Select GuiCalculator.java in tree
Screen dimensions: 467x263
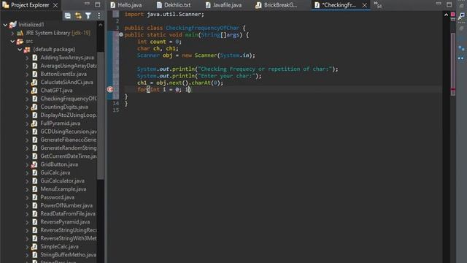coord(62,180)
